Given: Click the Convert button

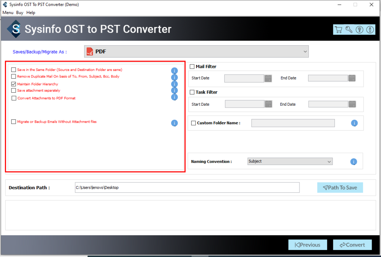Looking at the screenshot, I should point(352,245).
